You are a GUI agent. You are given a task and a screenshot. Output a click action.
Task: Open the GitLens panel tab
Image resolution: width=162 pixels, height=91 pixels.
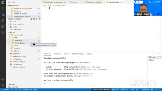89,54
